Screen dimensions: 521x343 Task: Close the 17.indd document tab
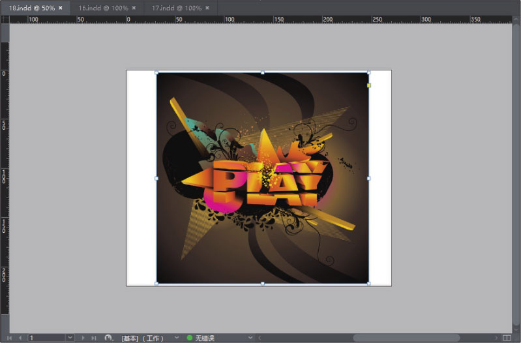pyautogui.click(x=207, y=7)
